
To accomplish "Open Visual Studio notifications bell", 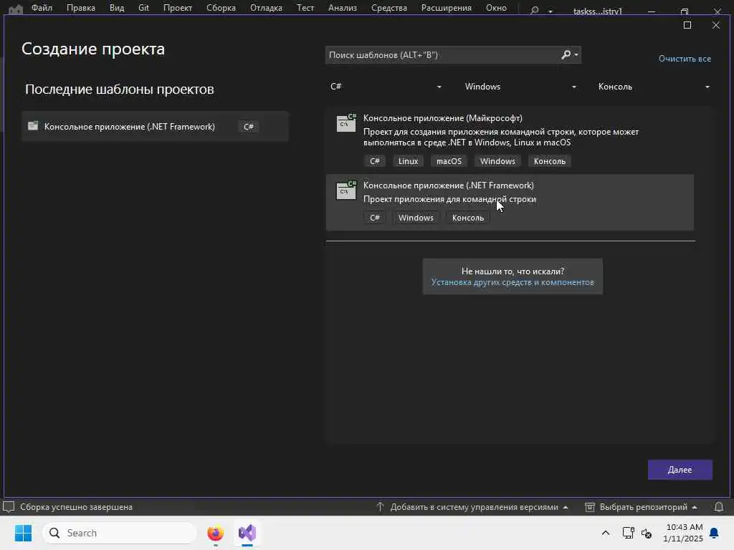I will click(x=719, y=507).
